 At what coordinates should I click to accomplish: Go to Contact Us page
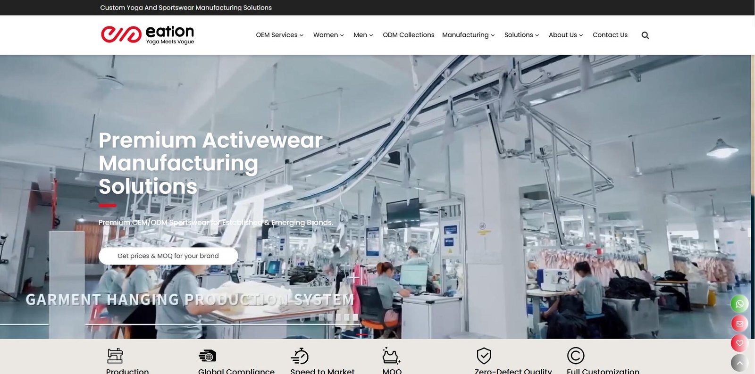point(610,35)
